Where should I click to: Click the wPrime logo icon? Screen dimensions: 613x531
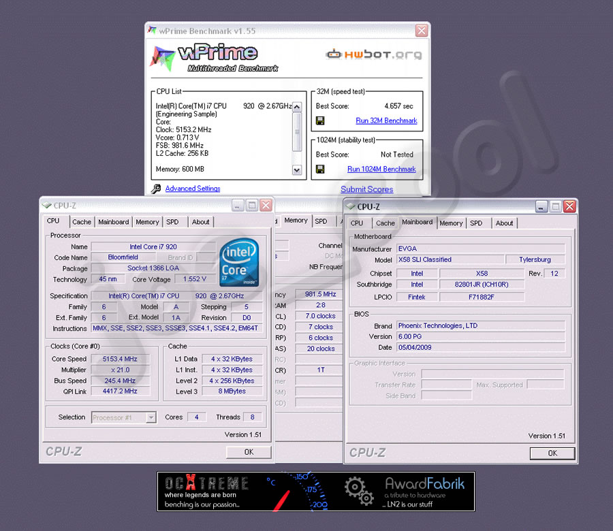(162, 59)
